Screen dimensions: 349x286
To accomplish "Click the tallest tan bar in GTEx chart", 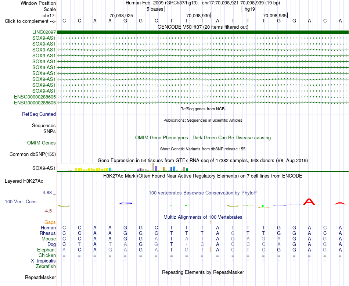I will [x=153, y=167].
